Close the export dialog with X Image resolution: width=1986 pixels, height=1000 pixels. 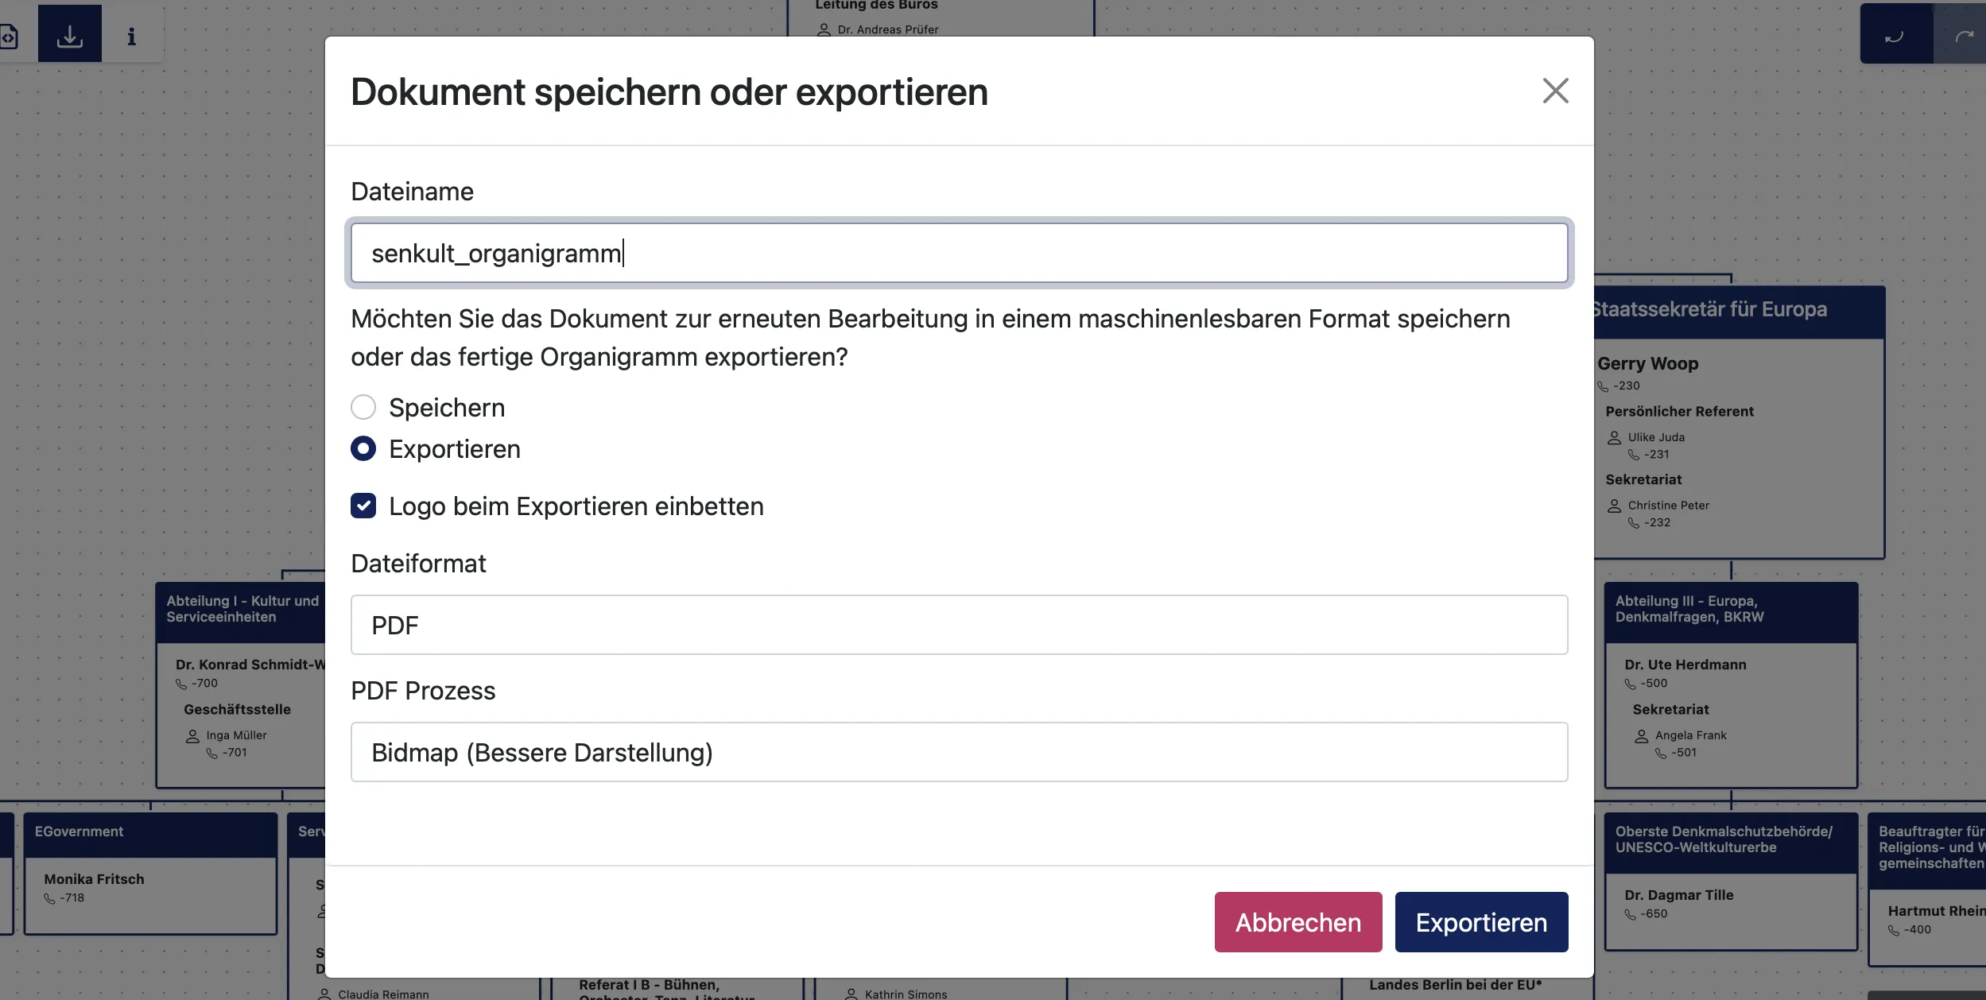[1555, 91]
